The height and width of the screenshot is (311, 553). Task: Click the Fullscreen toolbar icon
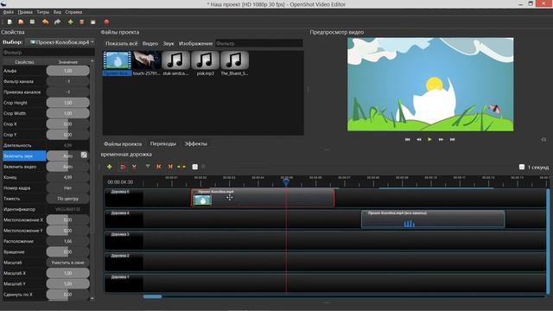pos(93,22)
